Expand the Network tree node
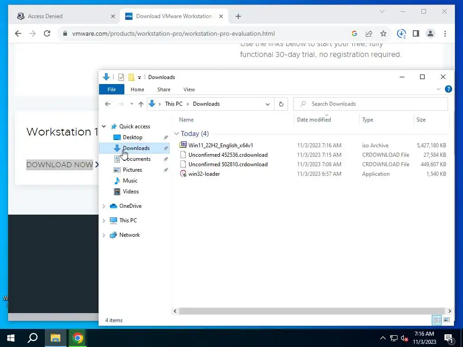The height and width of the screenshot is (347, 463). coord(104,235)
